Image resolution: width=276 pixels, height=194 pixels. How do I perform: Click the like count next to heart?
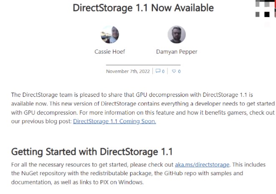180,71
